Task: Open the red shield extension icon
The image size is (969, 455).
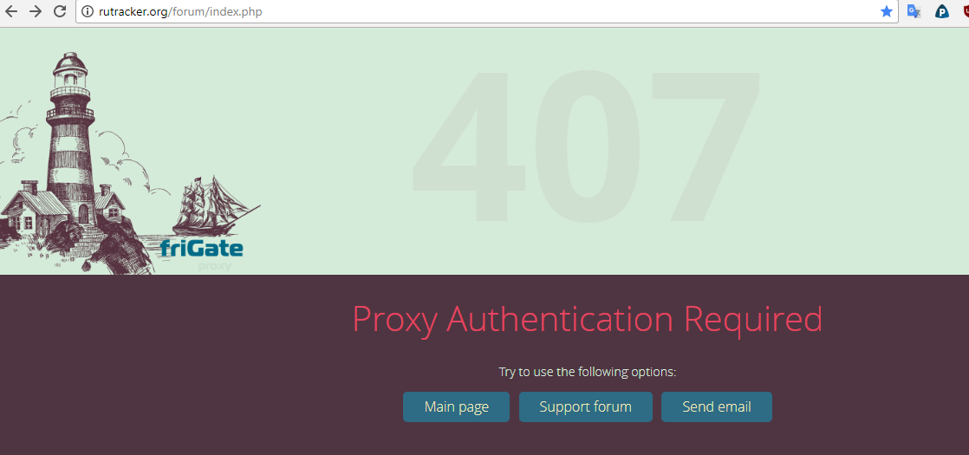Action: click(966, 11)
